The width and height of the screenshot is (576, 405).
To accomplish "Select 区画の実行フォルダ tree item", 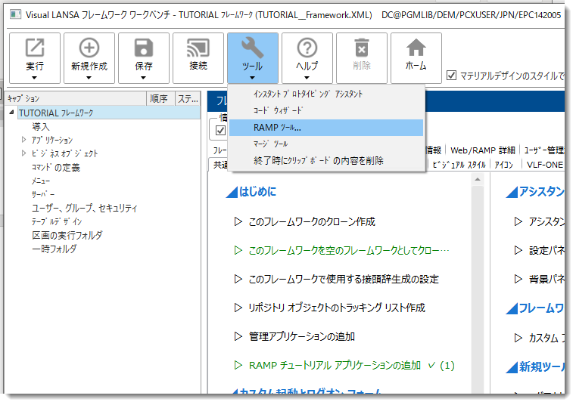I will coord(67,235).
